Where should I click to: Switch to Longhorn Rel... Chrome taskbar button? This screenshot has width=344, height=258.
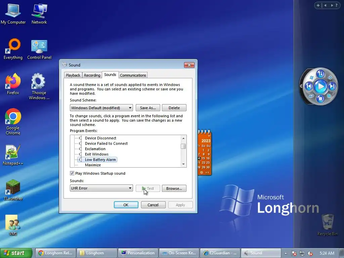tap(55, 253)
